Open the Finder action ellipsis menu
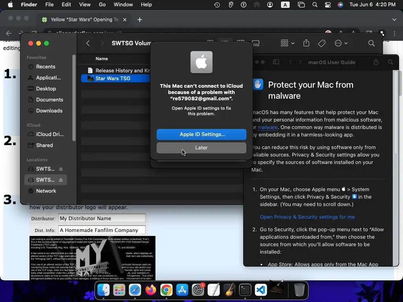This screenshot has width=403, height=302. coord(341,43)
